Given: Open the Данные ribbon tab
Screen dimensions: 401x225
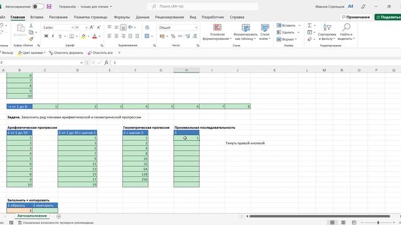Looking at the screenshot, I should click(142, 17).
